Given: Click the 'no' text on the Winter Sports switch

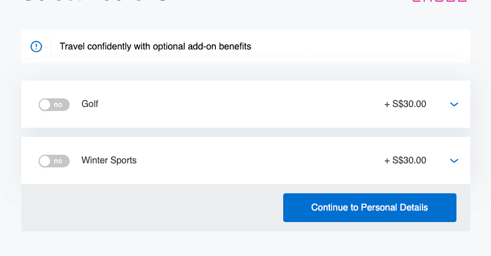Looking at the screenshot, I should point(58,161).
